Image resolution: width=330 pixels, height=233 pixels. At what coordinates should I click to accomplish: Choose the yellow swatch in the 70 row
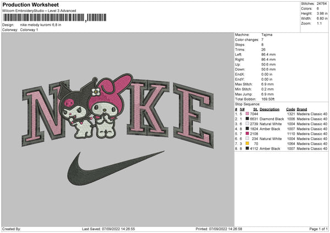click(x=248, y=143)
